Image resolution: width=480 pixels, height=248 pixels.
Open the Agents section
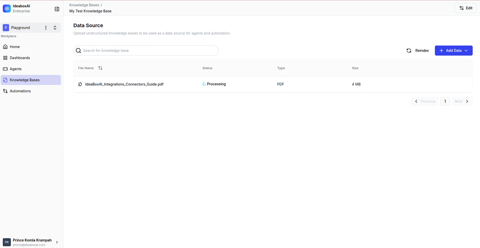click(31, 69)
